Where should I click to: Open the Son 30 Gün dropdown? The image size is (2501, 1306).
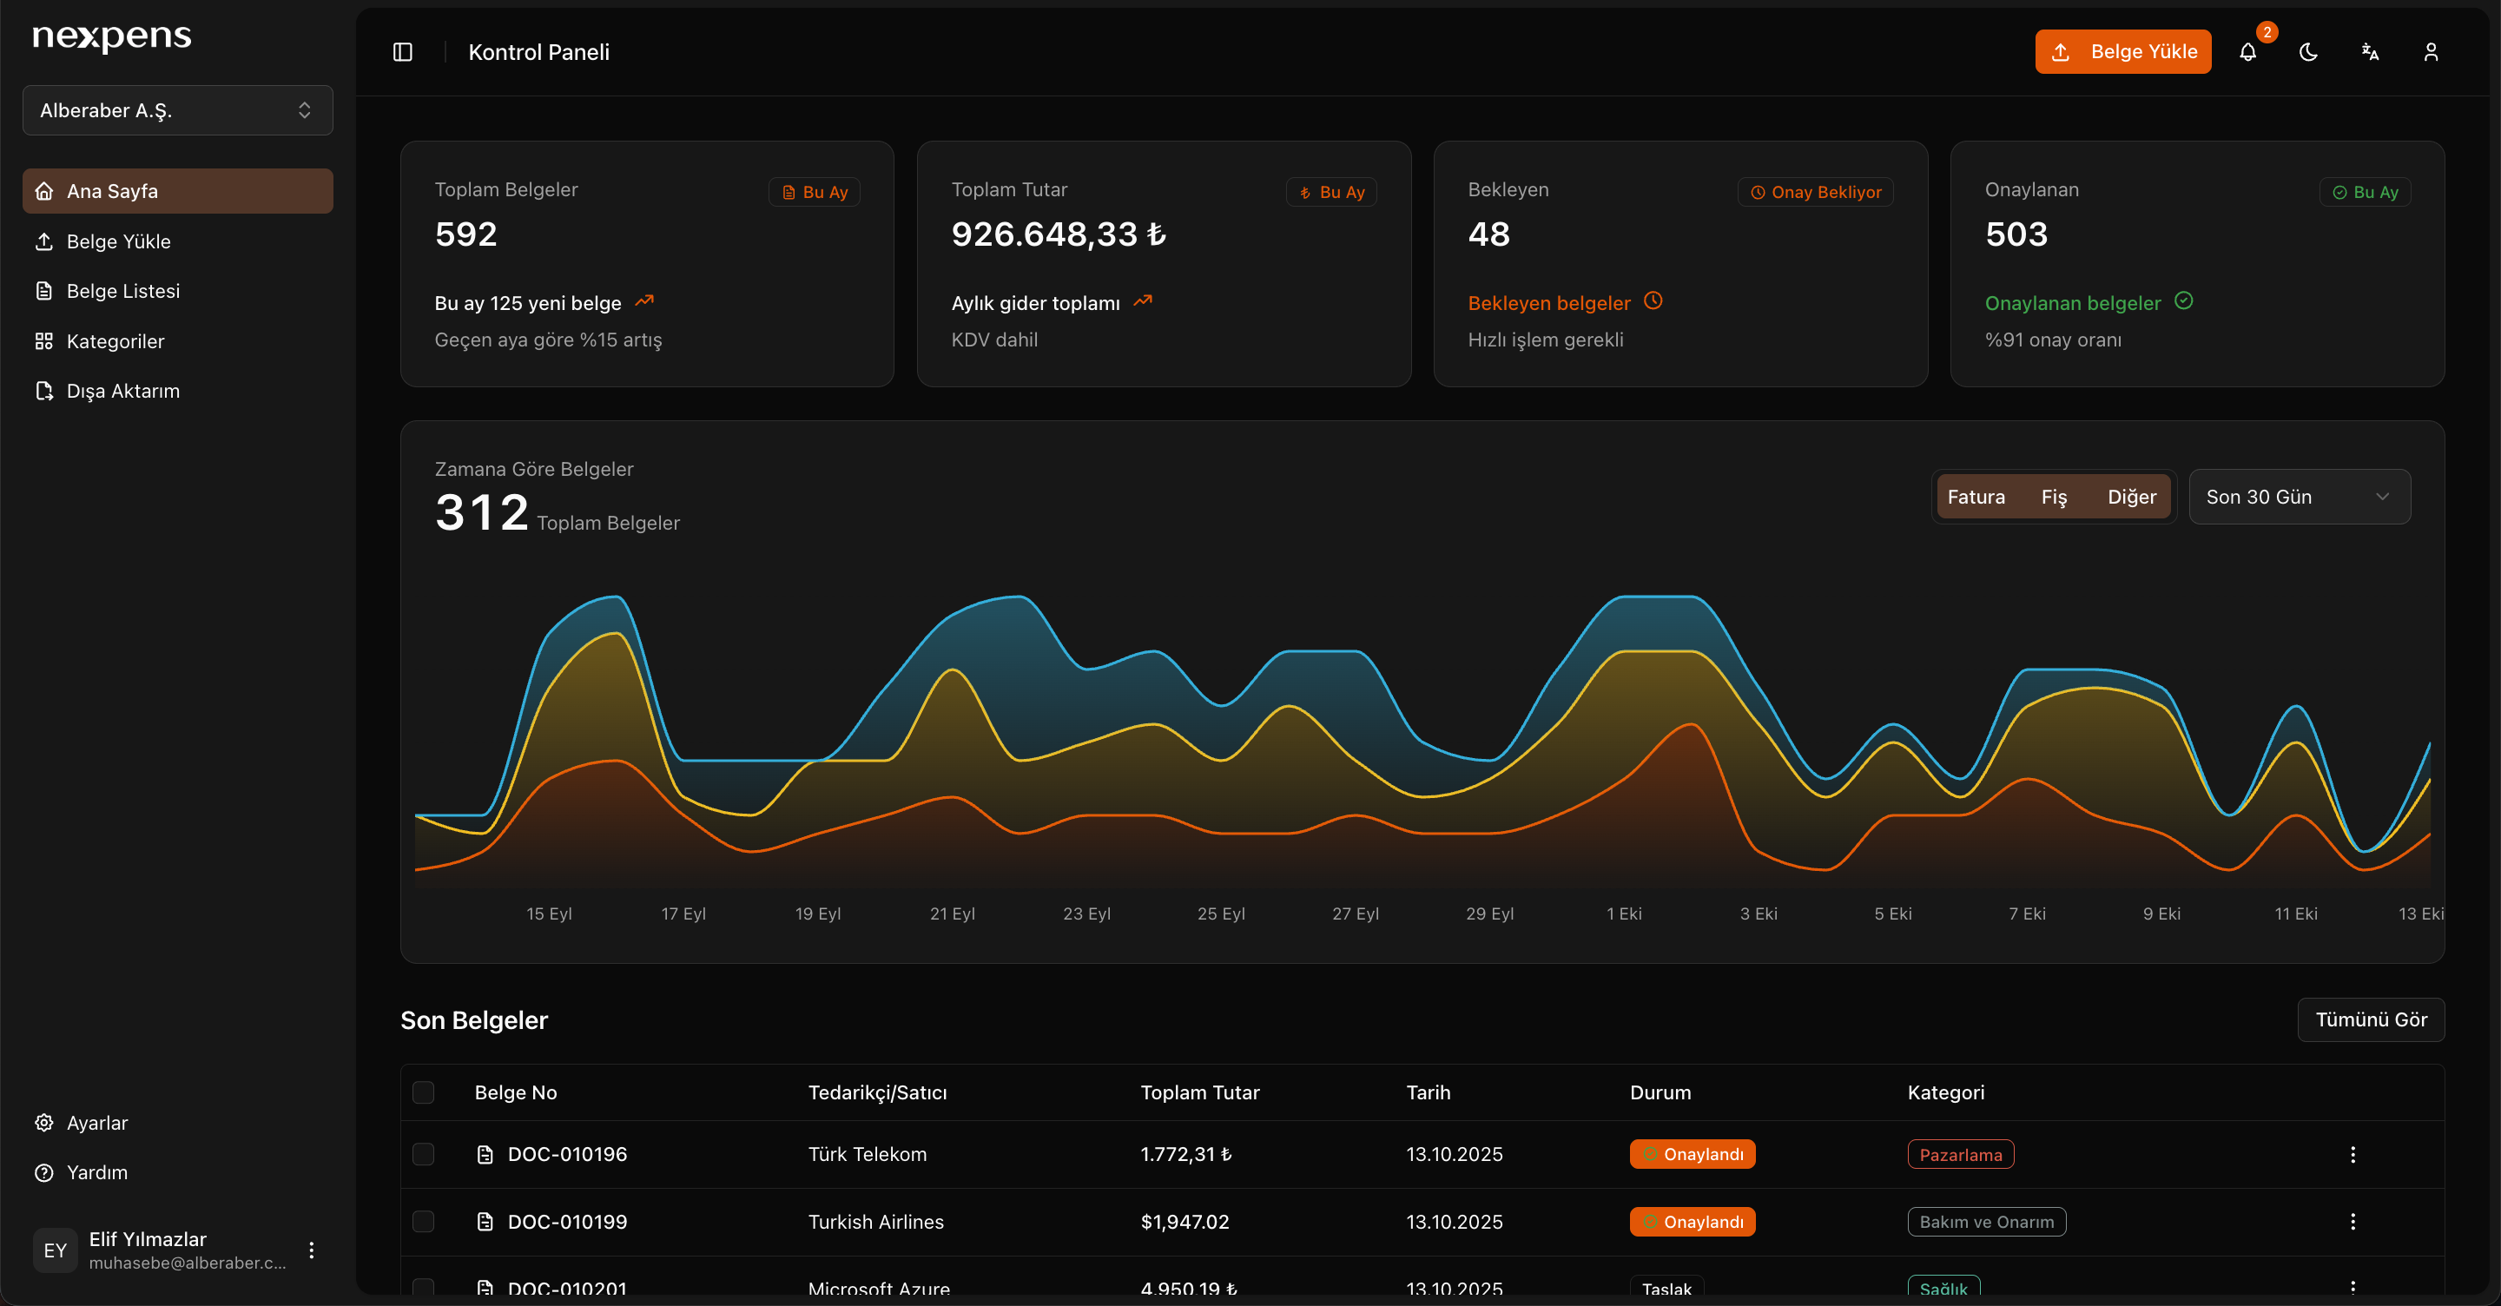[x=2299, y=498]
